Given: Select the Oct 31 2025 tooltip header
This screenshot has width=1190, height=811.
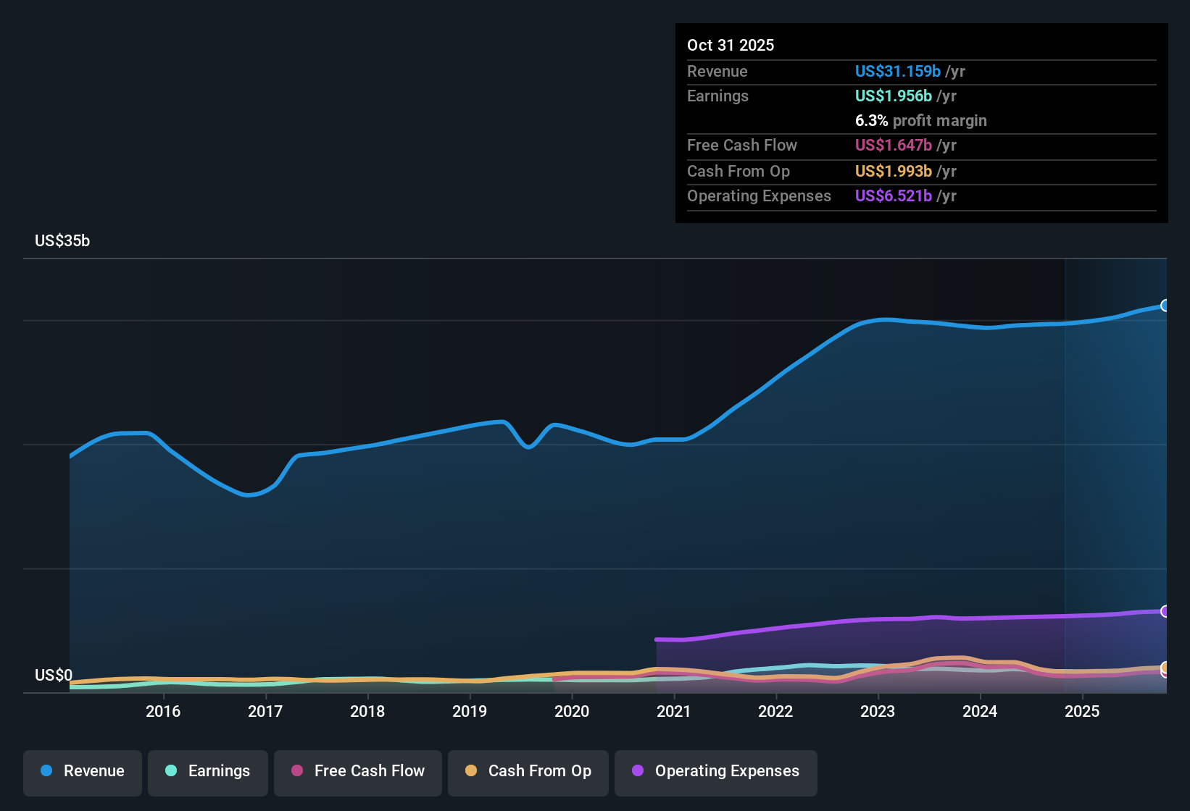Looking at the screenshot, I should 731,45.
